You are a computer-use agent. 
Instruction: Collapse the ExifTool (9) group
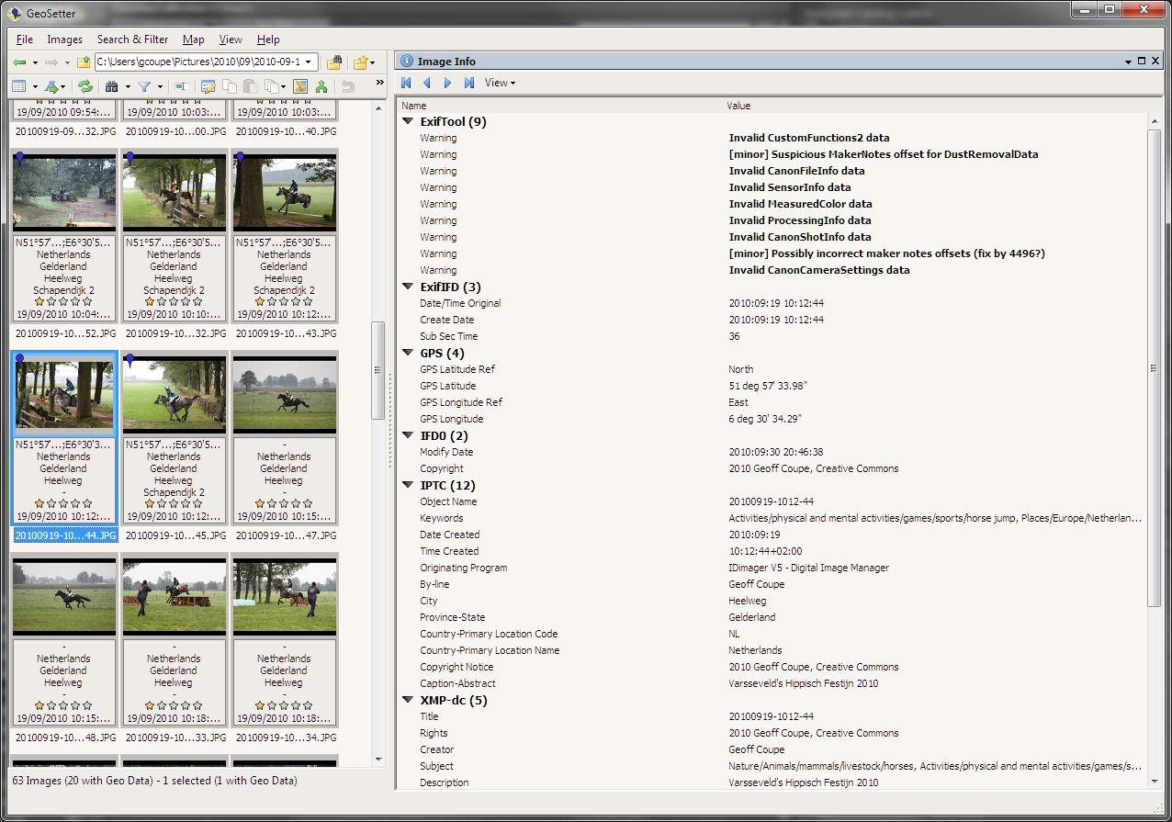click(x=408, y=121)
